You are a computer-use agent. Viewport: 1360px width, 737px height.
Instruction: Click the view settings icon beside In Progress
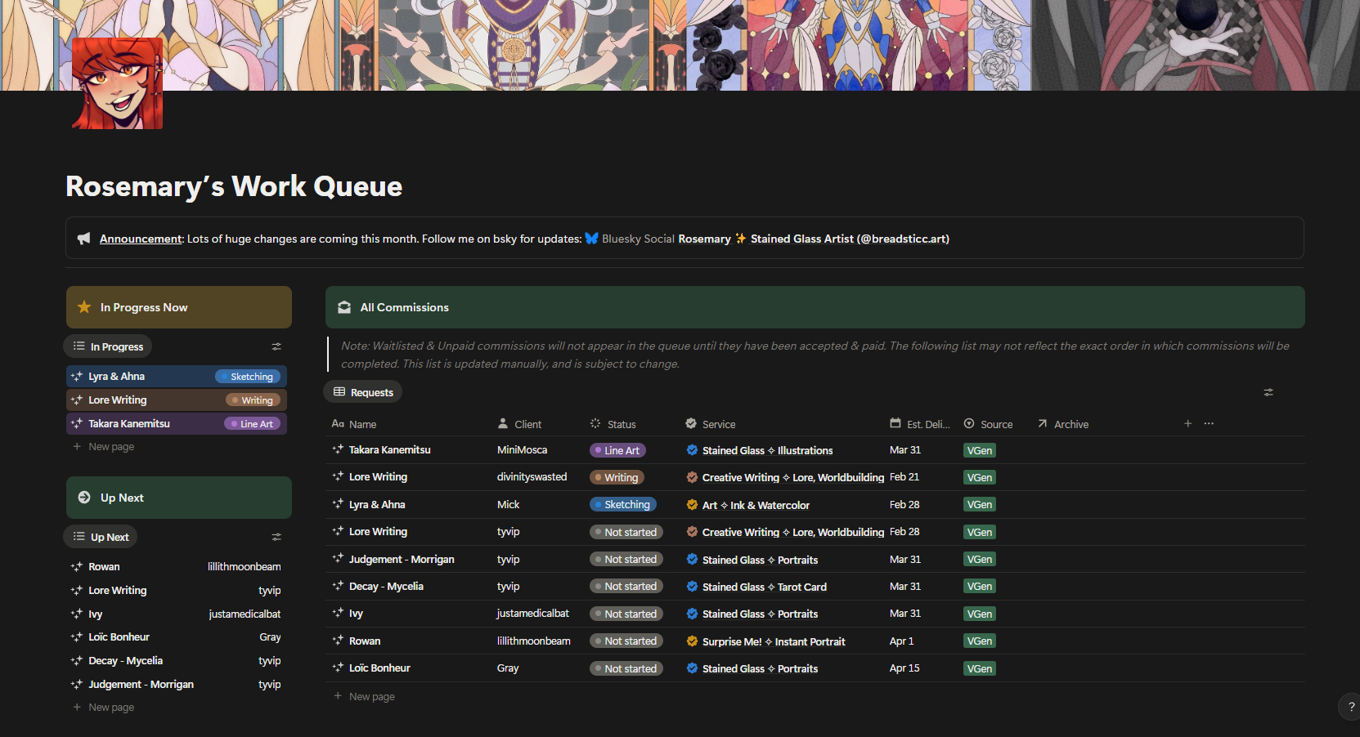point(276,346)
